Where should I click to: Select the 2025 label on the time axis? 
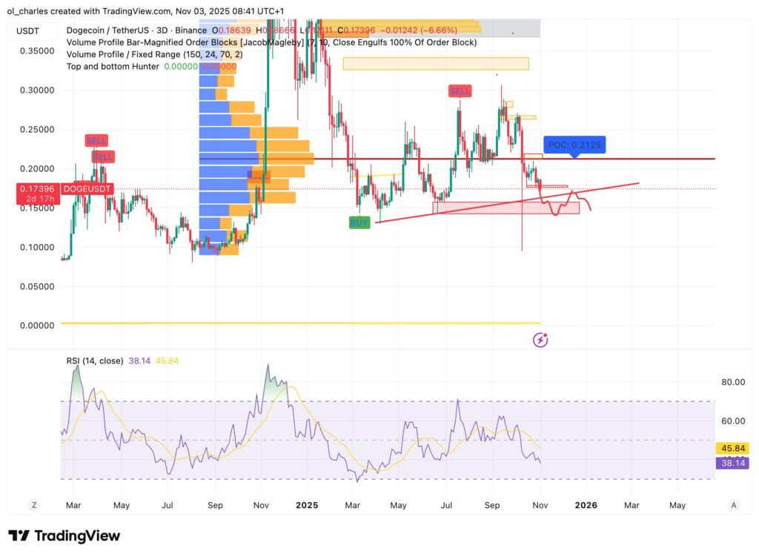click(x=307, y=505)
